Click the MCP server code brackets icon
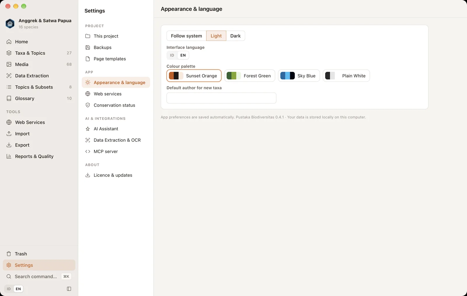This screenshot has width=467, height=296. click(x=88, y=151)
